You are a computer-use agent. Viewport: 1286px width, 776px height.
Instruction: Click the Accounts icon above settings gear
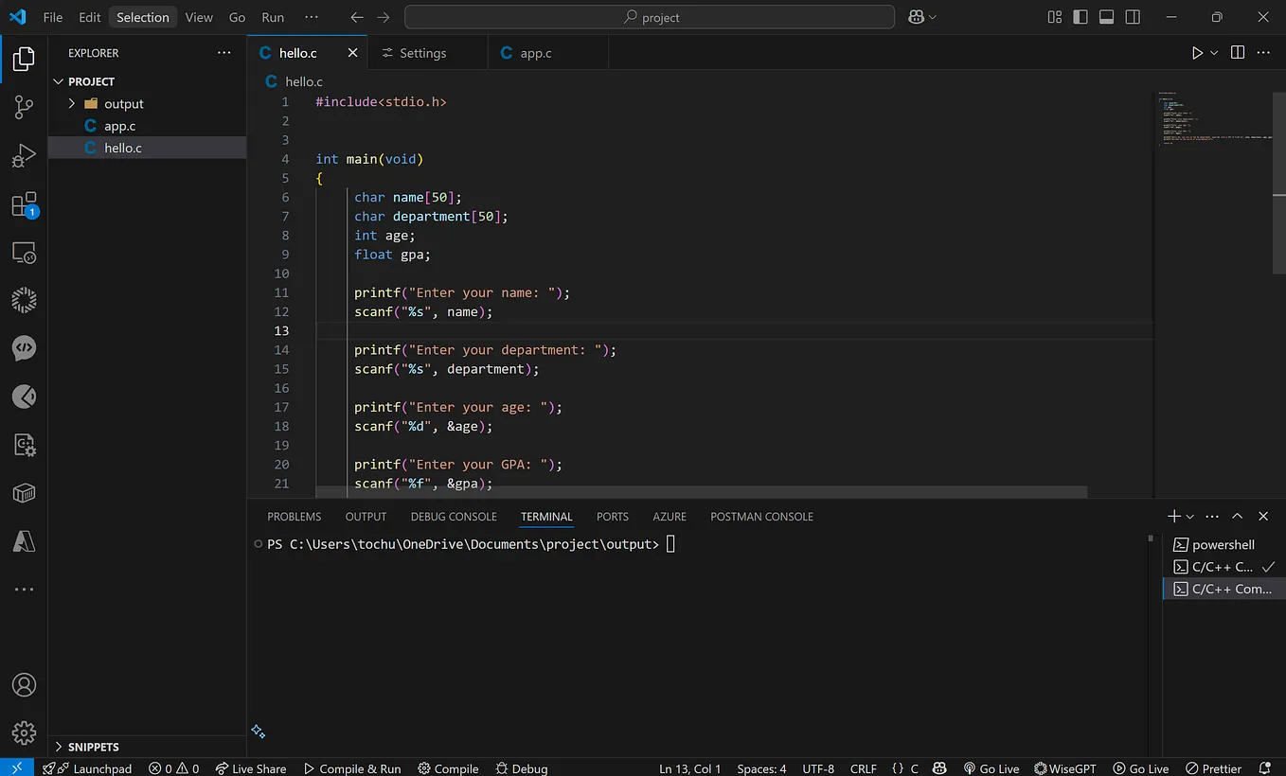tap(24, 684)
